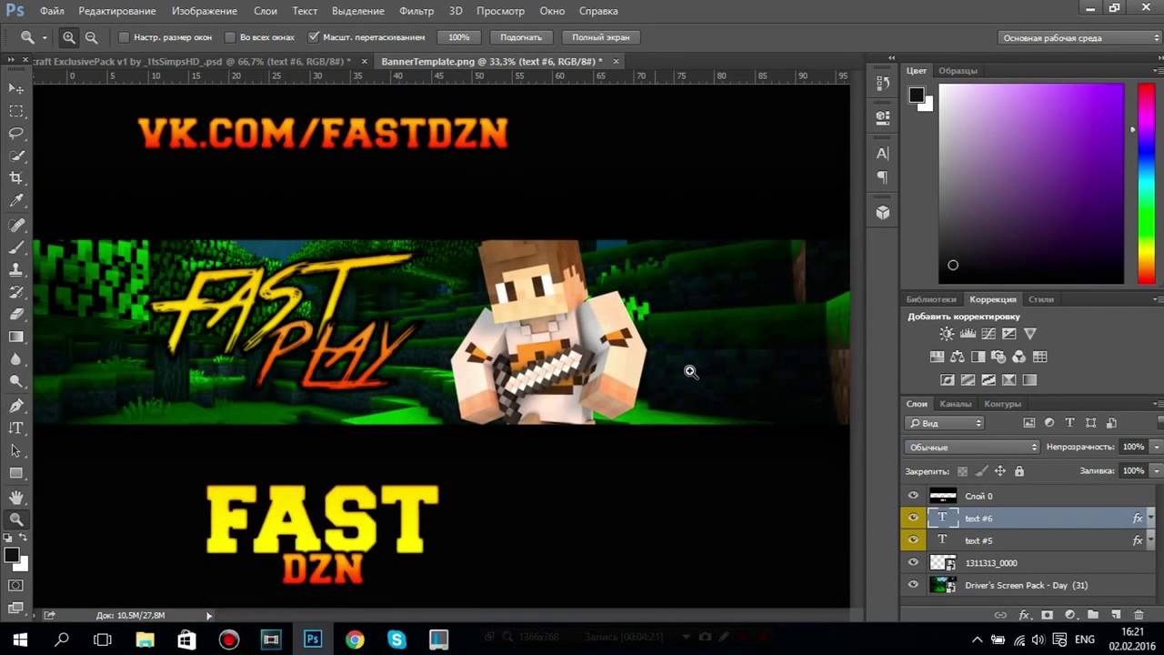
Task: Select the Eraser tool
Action: [x=16, y=315]
